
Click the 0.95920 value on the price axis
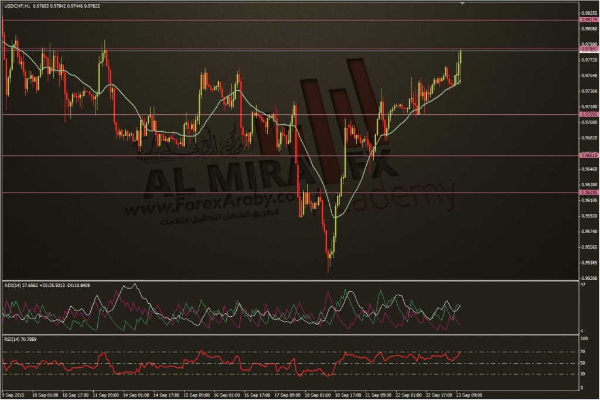(x=589, y=216)
